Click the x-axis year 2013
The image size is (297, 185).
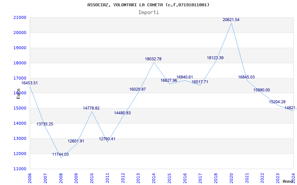[138, 178]
